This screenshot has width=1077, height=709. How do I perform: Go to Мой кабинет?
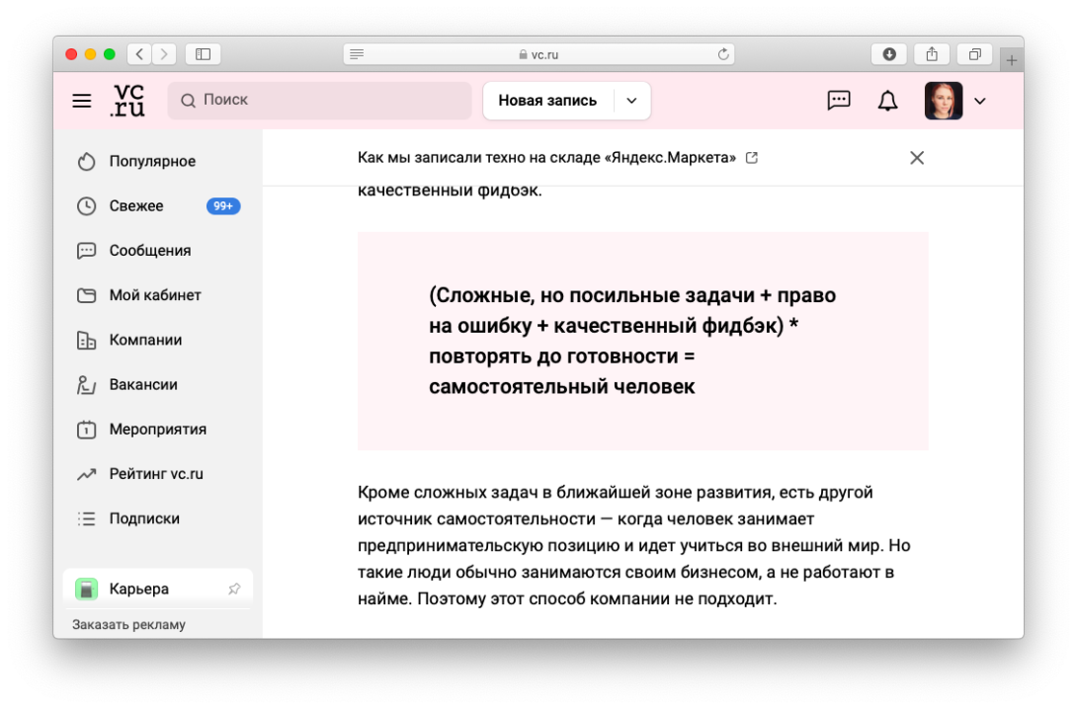[x=155, y=295]
